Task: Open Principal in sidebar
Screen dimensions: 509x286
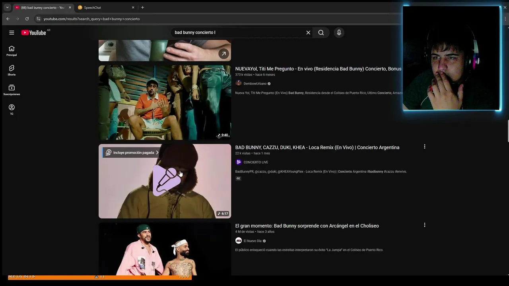Action: click(x=12, y=51)
